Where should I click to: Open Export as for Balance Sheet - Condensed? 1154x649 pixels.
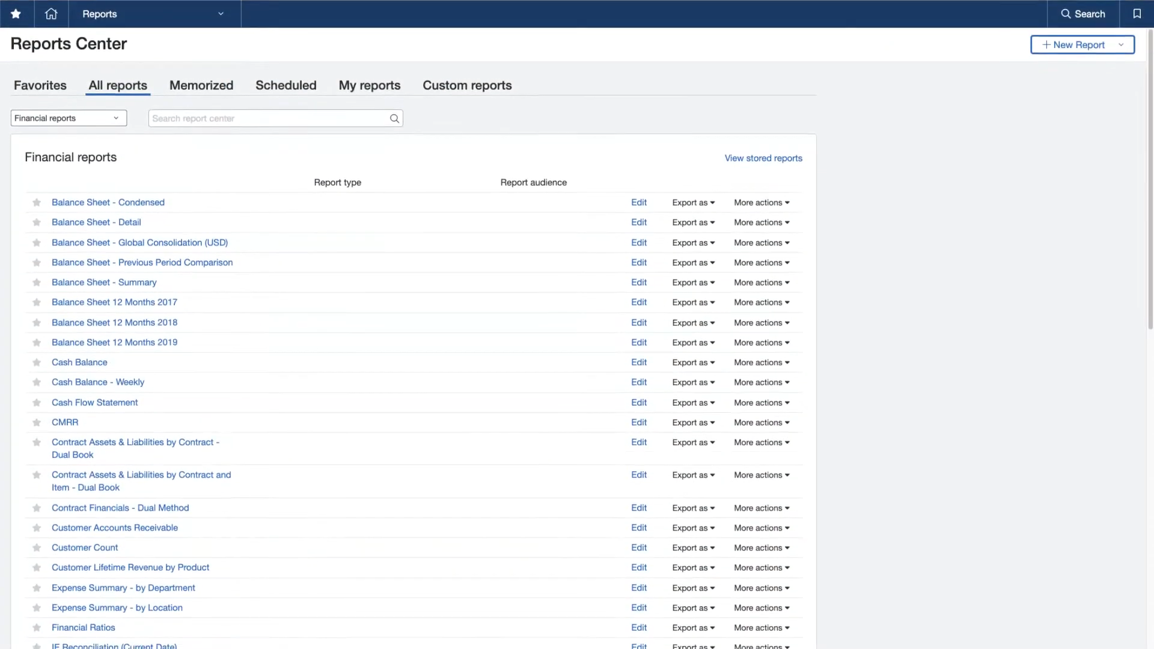tap(693, 203)
